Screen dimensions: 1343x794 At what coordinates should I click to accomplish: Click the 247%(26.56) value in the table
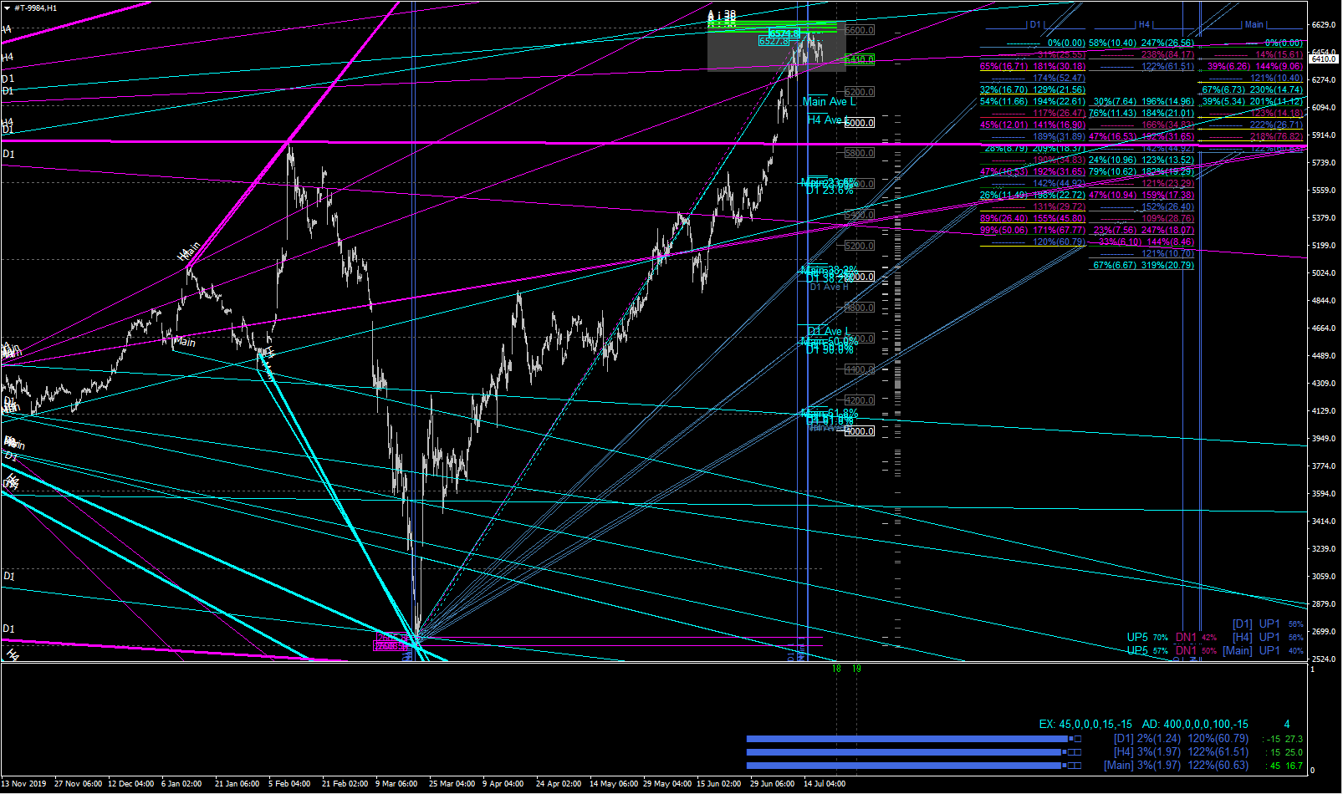tap(1167, 43)
